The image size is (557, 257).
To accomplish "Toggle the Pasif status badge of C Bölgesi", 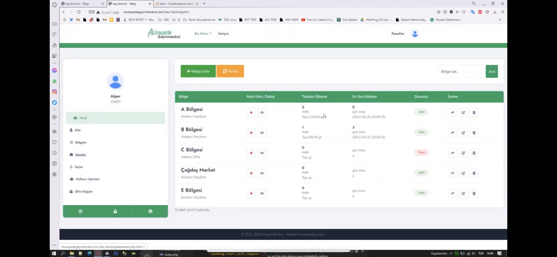I will [x=421, y=152].
